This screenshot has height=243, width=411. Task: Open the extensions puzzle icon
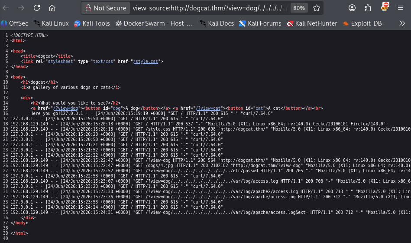[368, 8]
